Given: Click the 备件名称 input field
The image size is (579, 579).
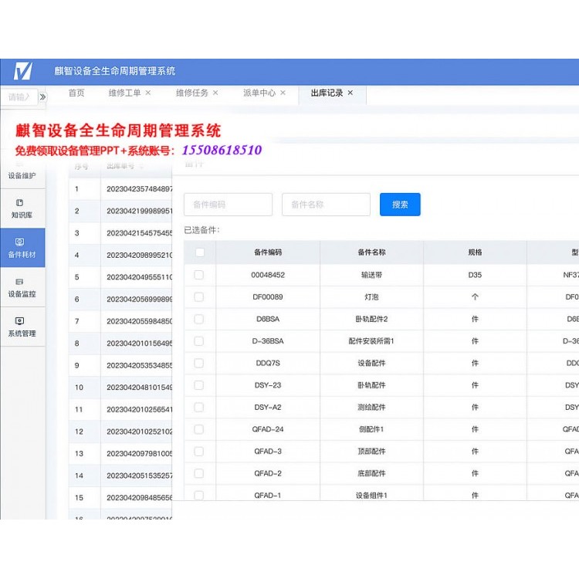Looking at the screenshot, I should pyautogui.click(x=326, y=205).
